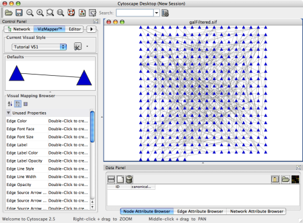Viewport: 303px width, 223px height.
Task: Click the zoom fit content icon
Action: tap(61, 13)
